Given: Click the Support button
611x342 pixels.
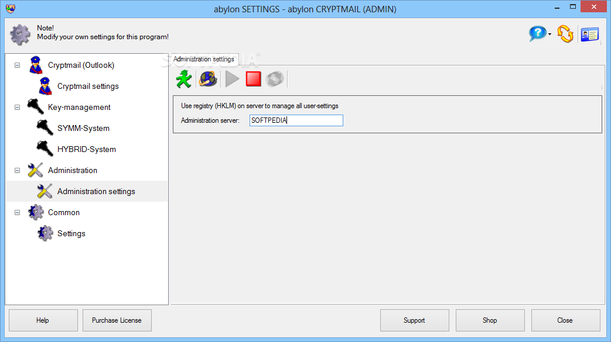Looking at the screenshot, I should pos(414,320).
